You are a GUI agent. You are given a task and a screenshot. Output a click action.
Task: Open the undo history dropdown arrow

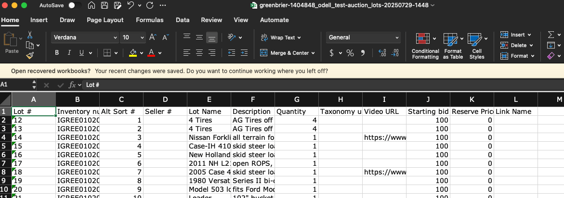[x=140, y=6]
